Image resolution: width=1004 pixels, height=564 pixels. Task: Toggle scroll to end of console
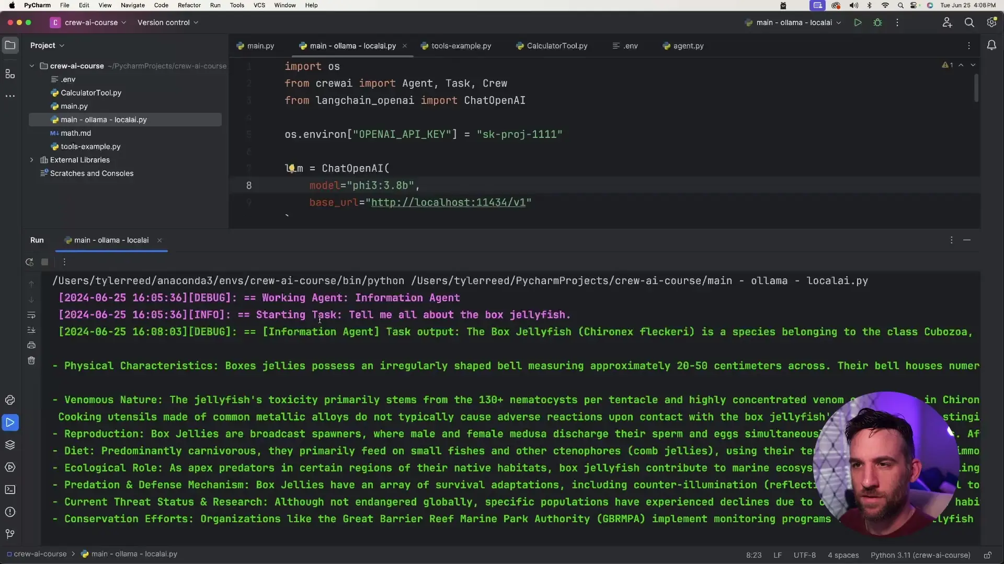(31, 330)
